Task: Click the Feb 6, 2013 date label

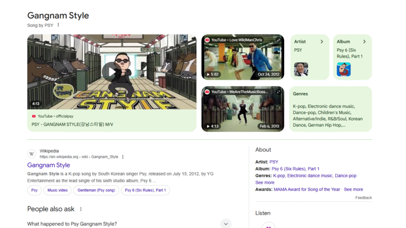Action: coord(270,126)
